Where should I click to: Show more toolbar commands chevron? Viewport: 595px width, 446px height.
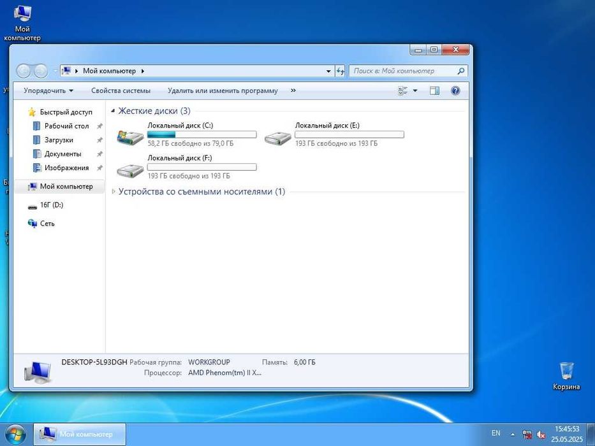(293, 90)
